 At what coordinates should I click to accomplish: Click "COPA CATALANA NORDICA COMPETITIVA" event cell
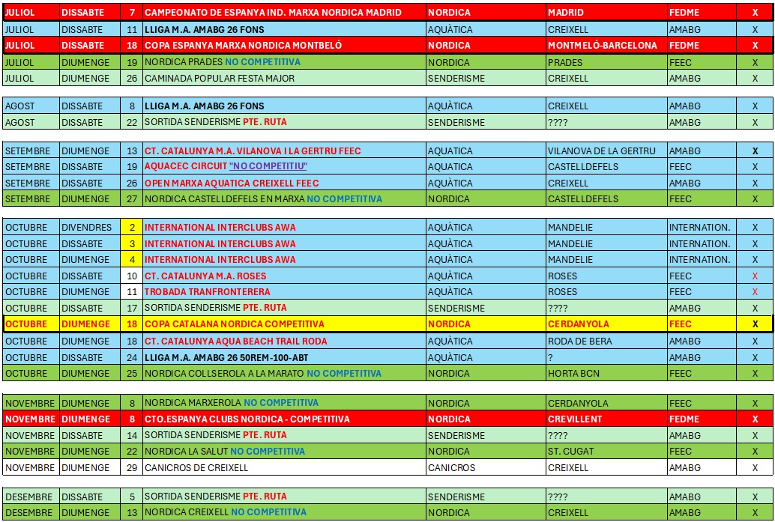(234, 324)
